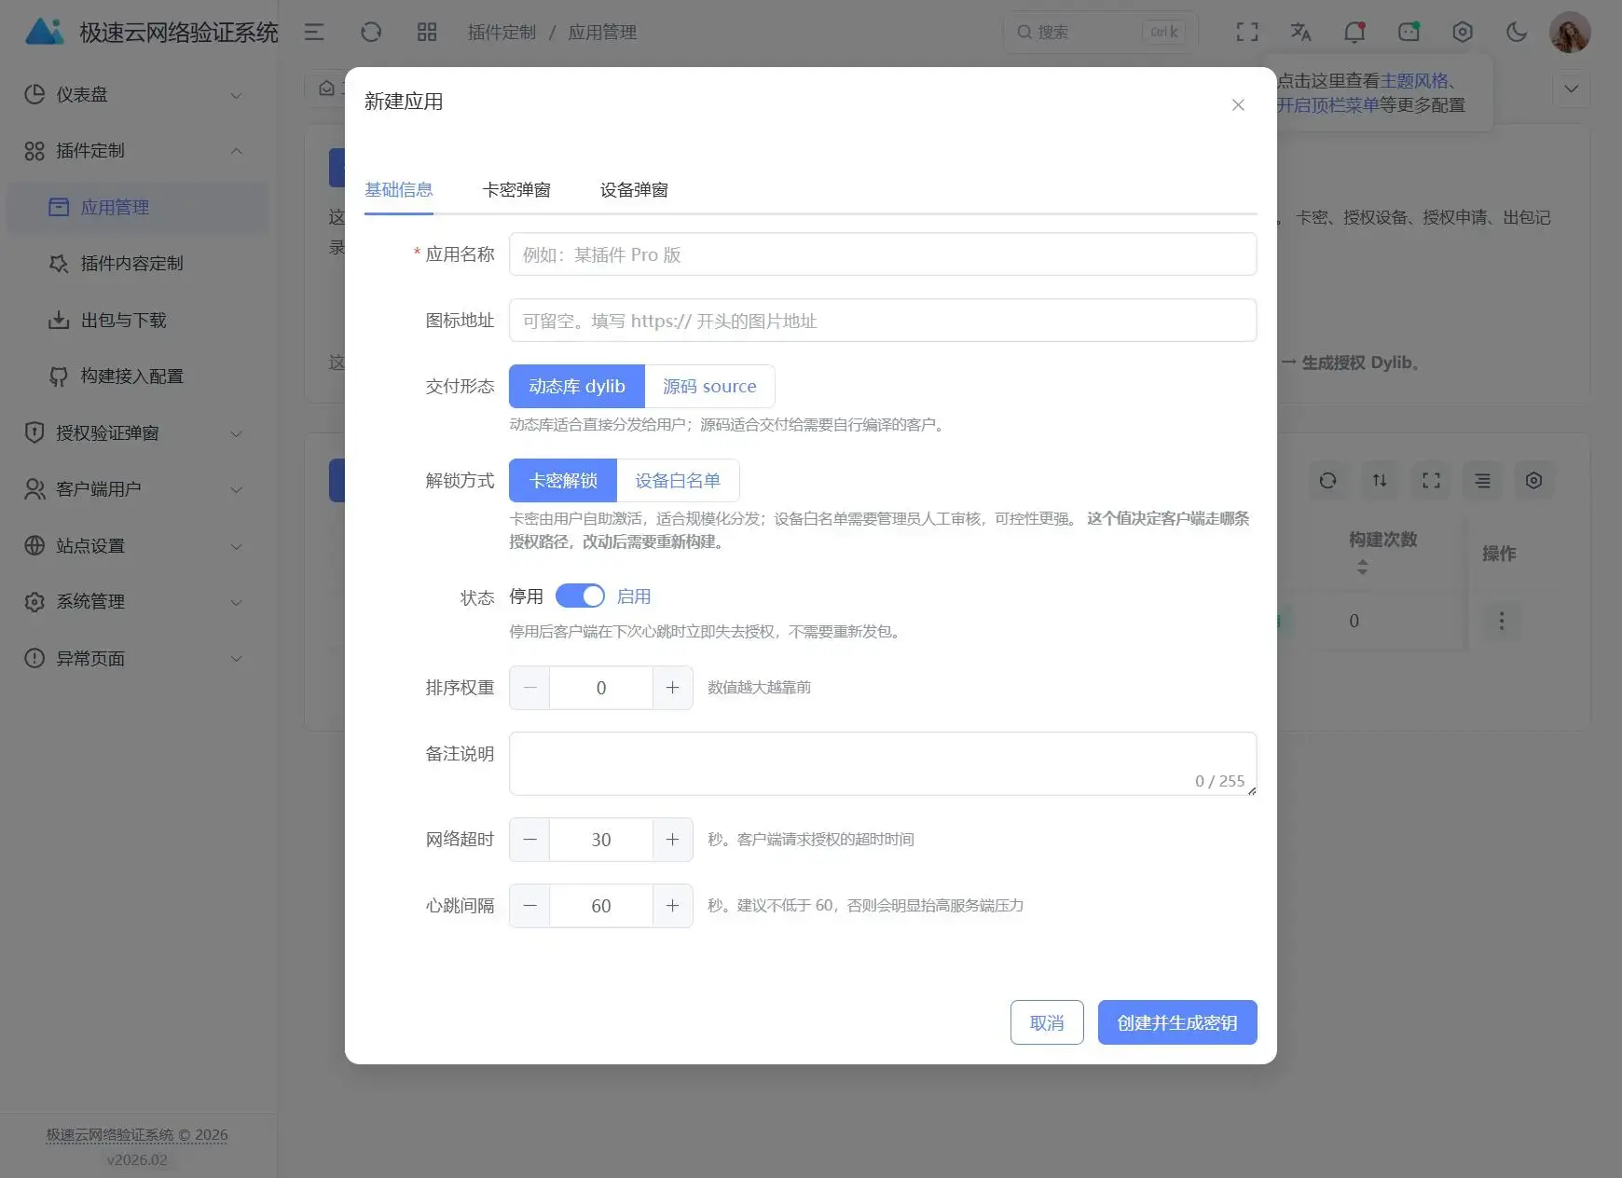Select 源码 source delivery form
This screenshot has width=1622, height=1178.
(709, 387)
